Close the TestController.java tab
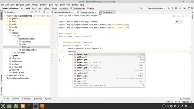 (97, 12)
